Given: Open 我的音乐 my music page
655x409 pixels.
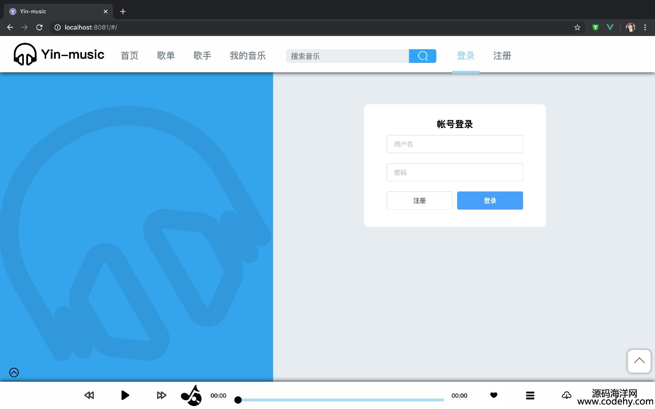Looking at the screenshot, I should [x=248, y=56].
